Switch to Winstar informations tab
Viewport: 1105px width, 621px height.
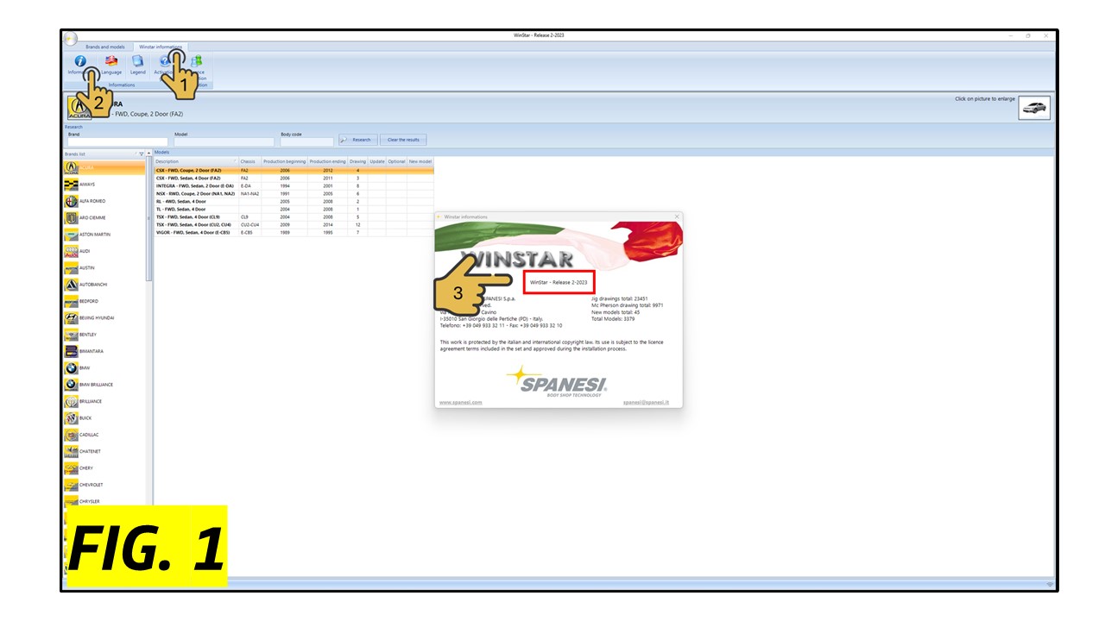click(x=161, y=47)
